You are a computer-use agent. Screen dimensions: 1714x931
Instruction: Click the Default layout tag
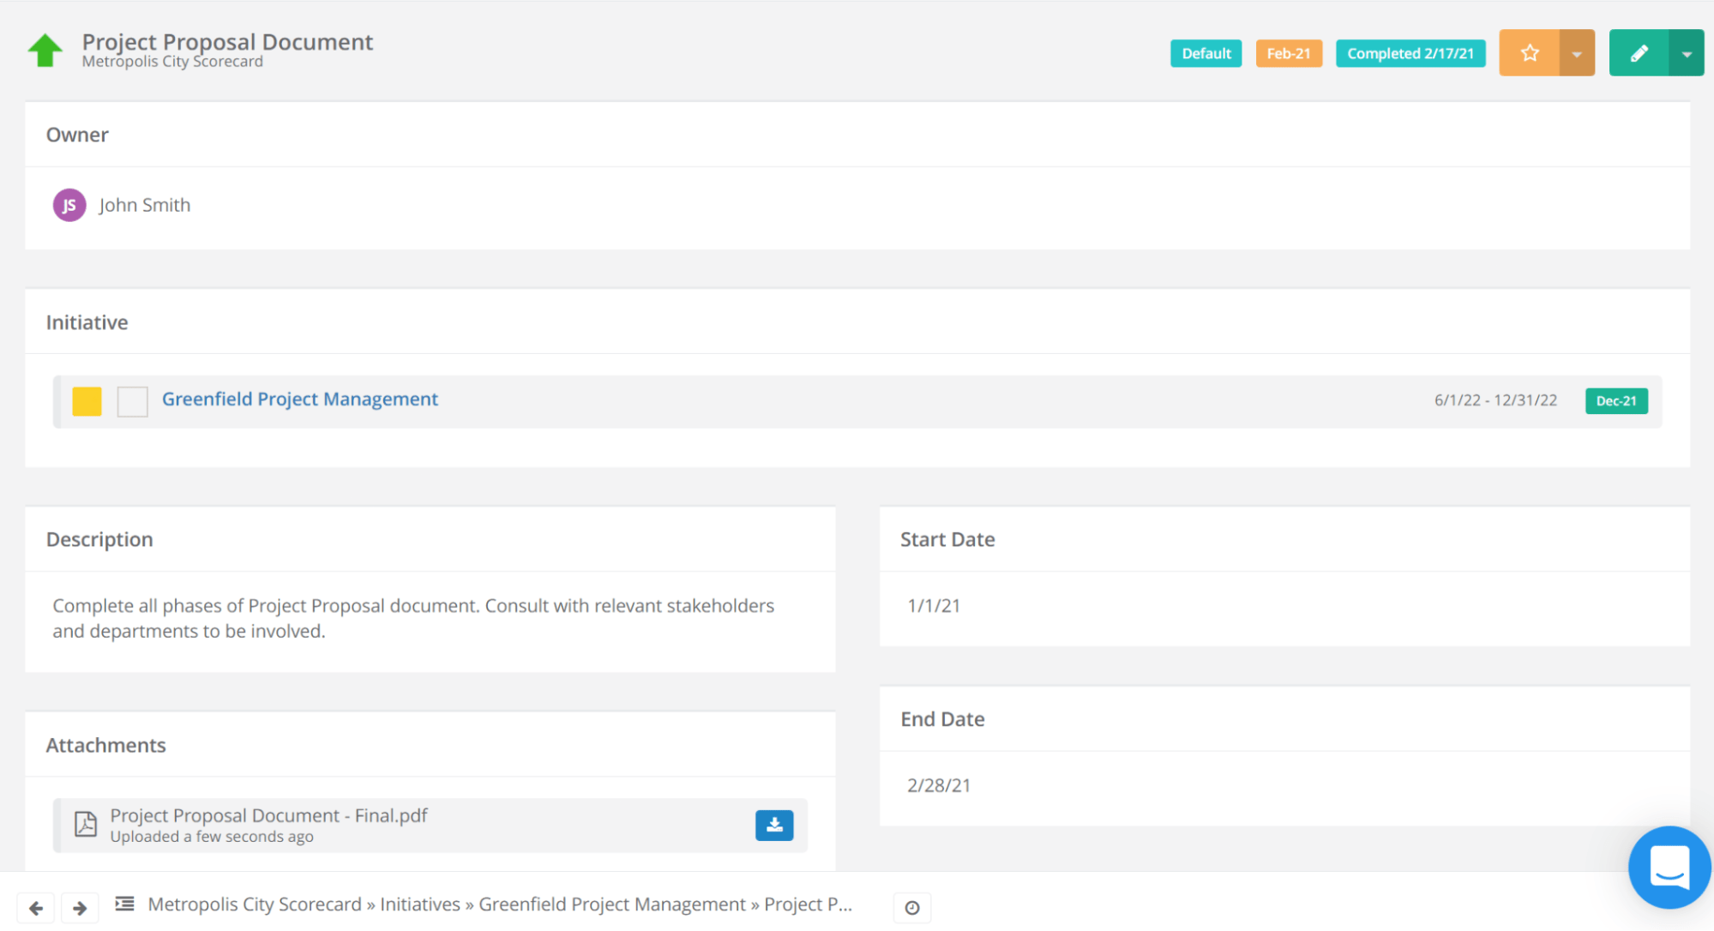coord(1206,53)
